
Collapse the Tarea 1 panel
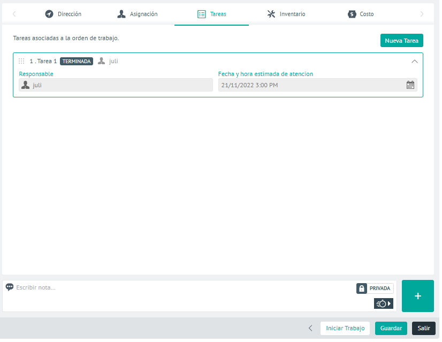pyautogui.click(x=414, y=61)
